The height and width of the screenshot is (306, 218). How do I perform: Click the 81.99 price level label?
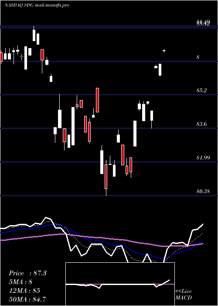(203, 158)
